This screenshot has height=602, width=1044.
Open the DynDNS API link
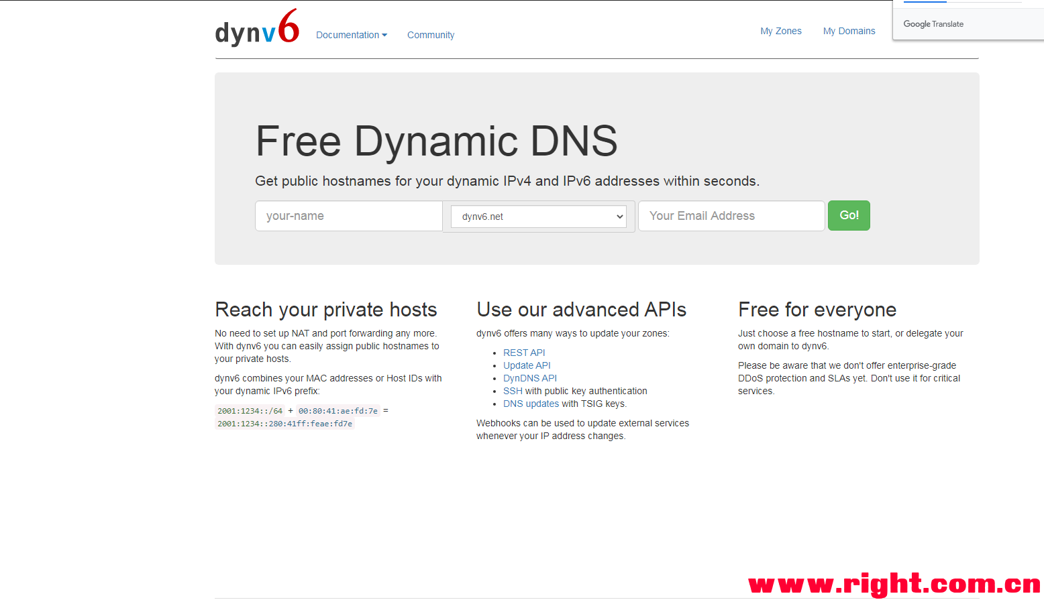pos(530,378)
